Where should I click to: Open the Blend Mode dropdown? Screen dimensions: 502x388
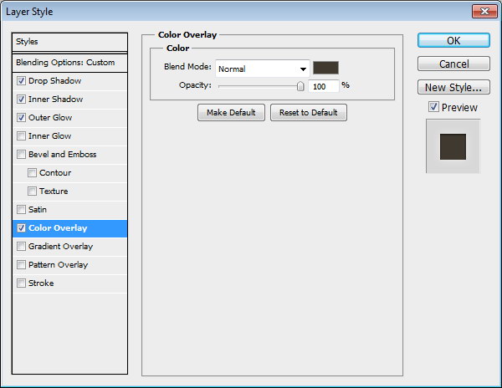coord(263,69)
